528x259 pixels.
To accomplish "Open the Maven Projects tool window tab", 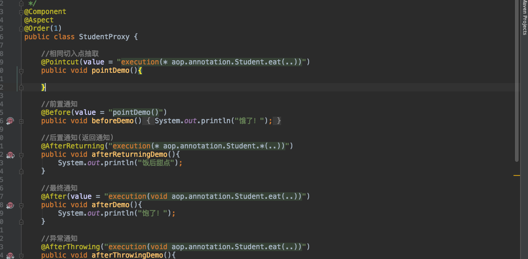I will pyautogui.click(x=524, y=17).
